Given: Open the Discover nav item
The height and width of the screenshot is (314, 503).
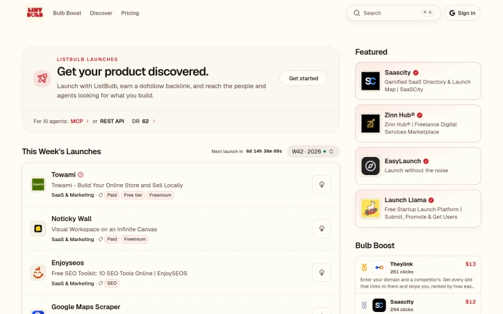Looking at the screenshot, I should 101,13.
